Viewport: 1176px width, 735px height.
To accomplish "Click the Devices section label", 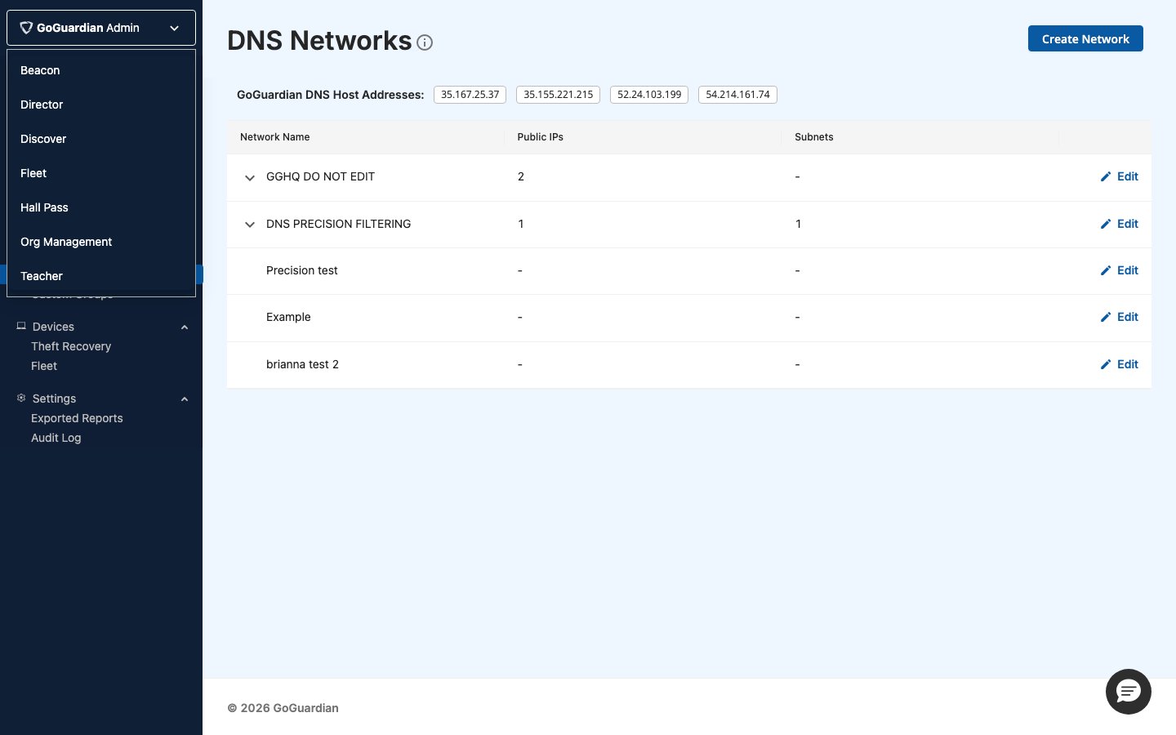I will 53,327.
